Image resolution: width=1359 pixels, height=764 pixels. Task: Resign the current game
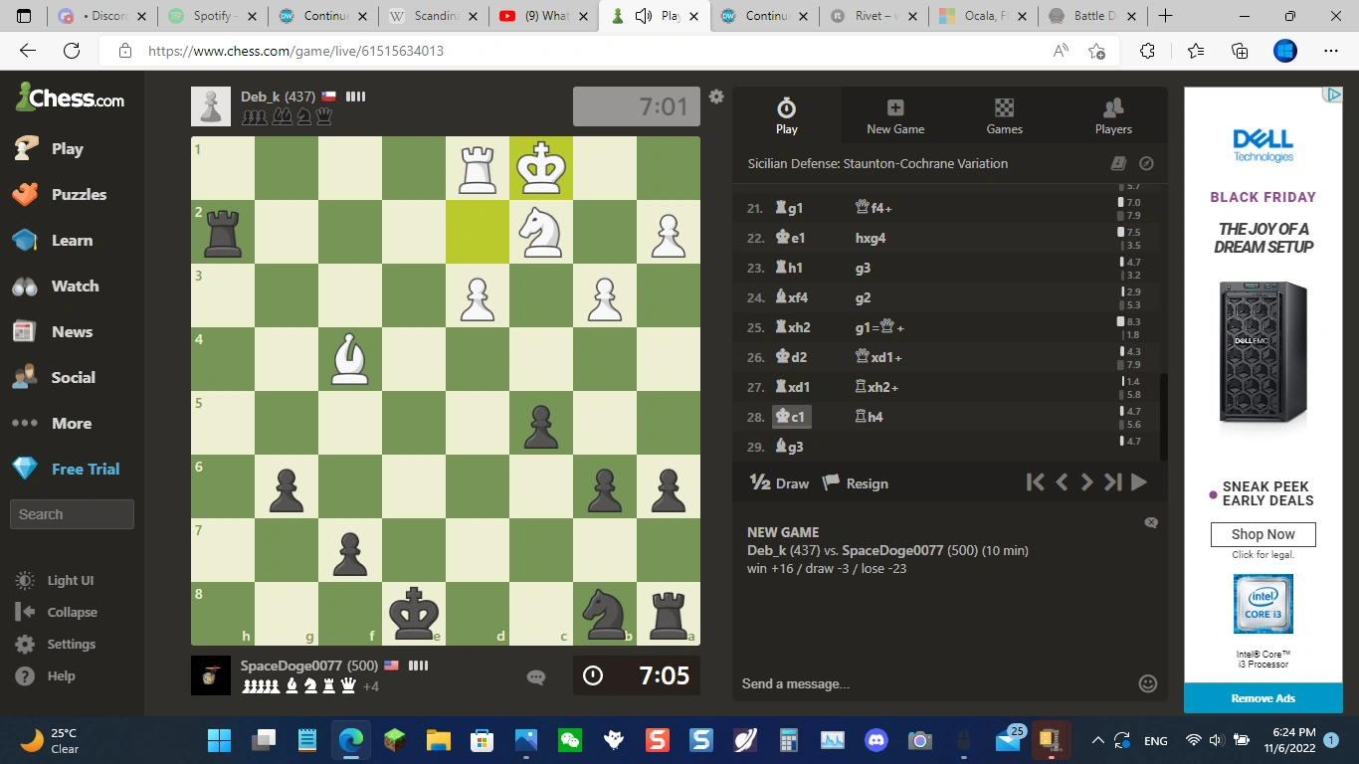point(854,482)
